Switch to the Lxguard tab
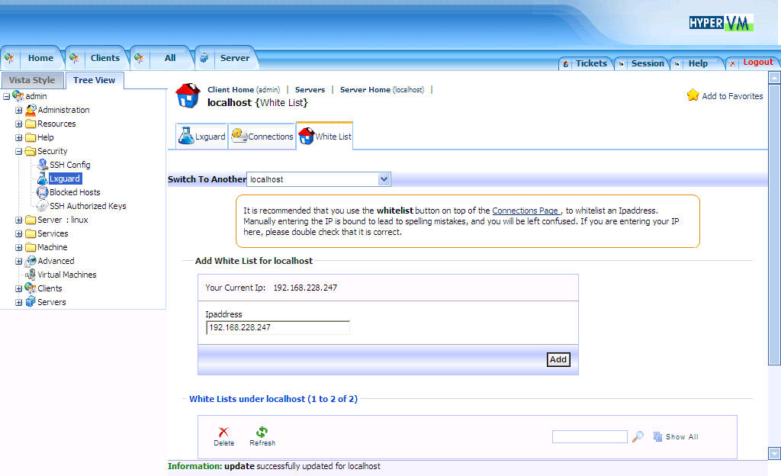Image resolution: width=781 pixels, height=476 pixels. [202, 137]
